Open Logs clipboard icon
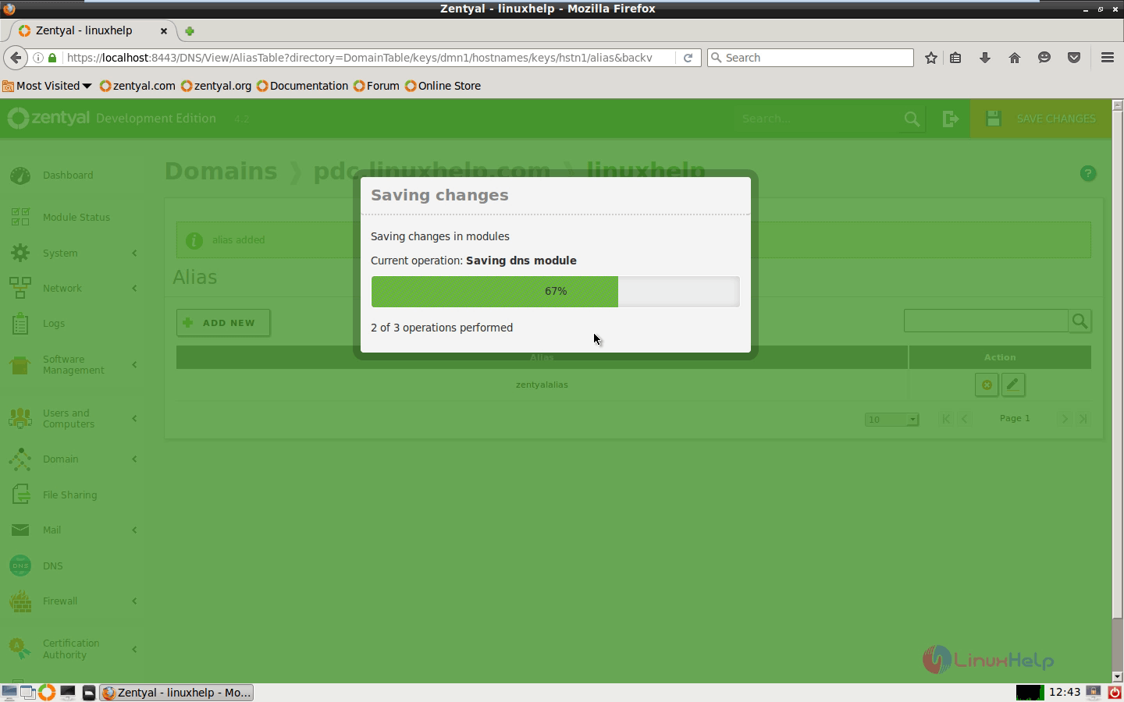This screenshot has width=1124, height=702. [x=20, y=324]
